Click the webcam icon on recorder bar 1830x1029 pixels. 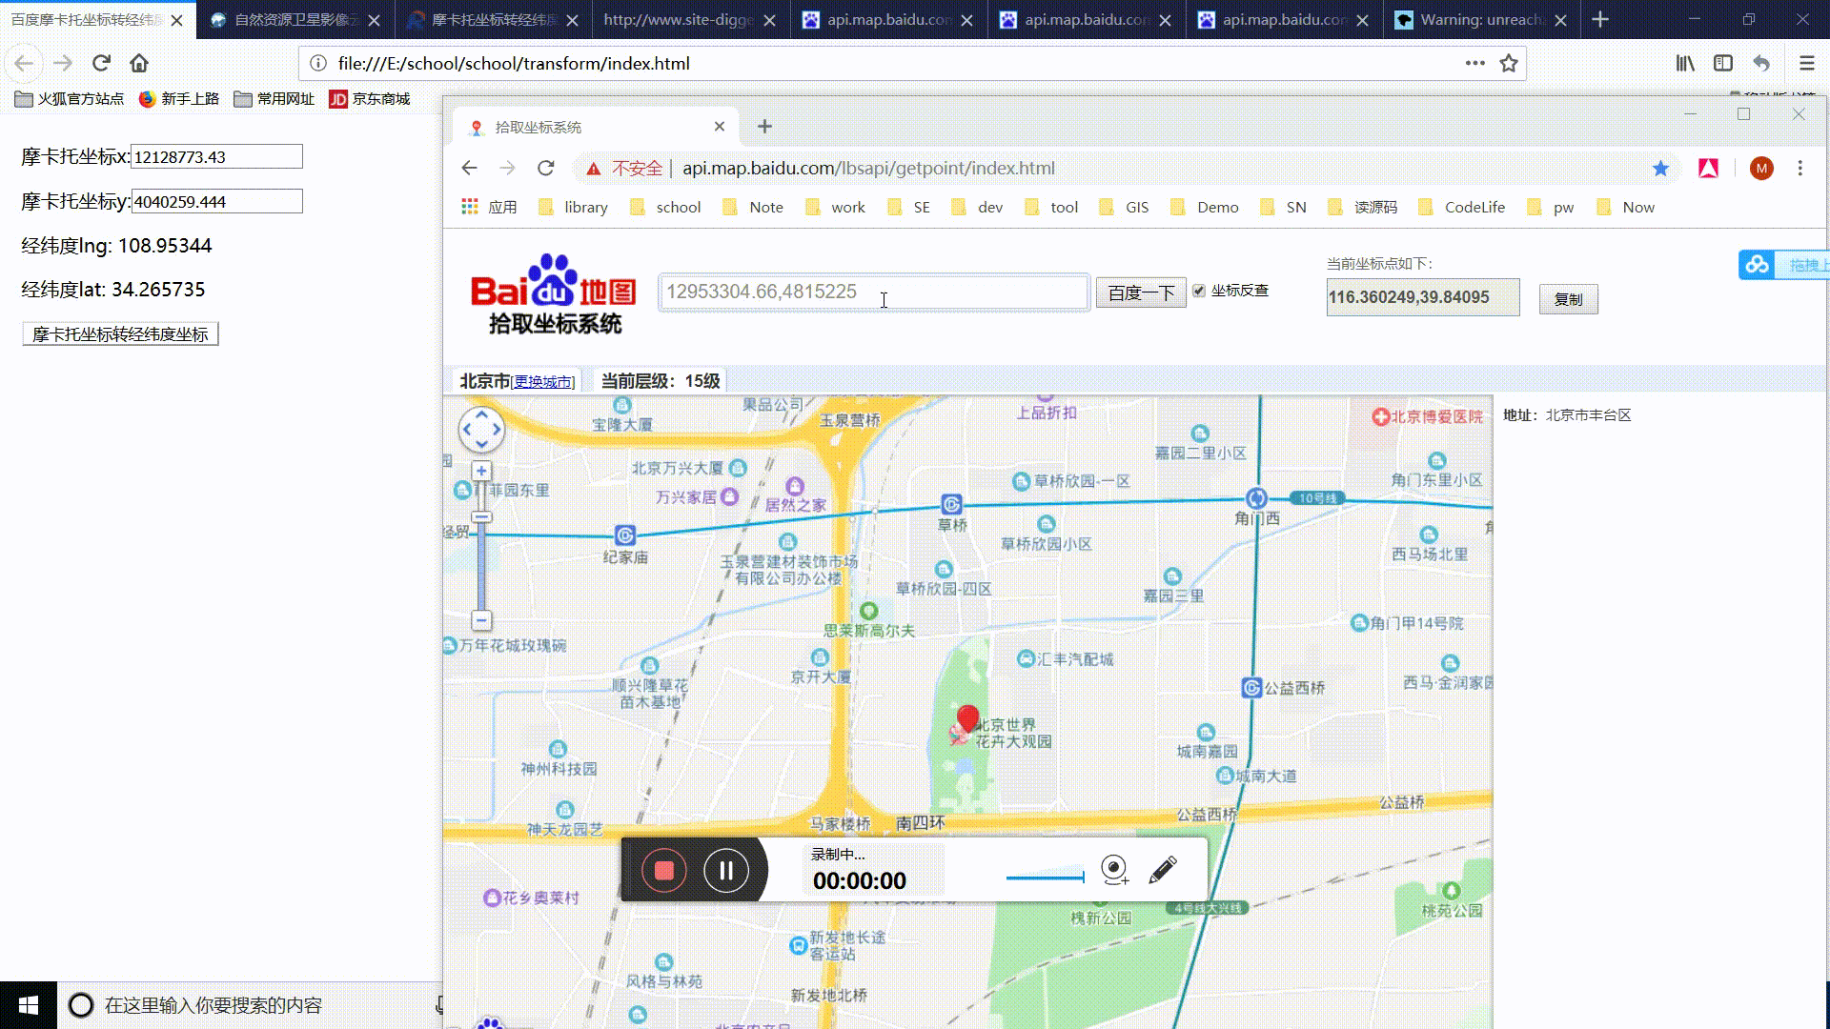pyautogui.click(x=1113, y=869)
